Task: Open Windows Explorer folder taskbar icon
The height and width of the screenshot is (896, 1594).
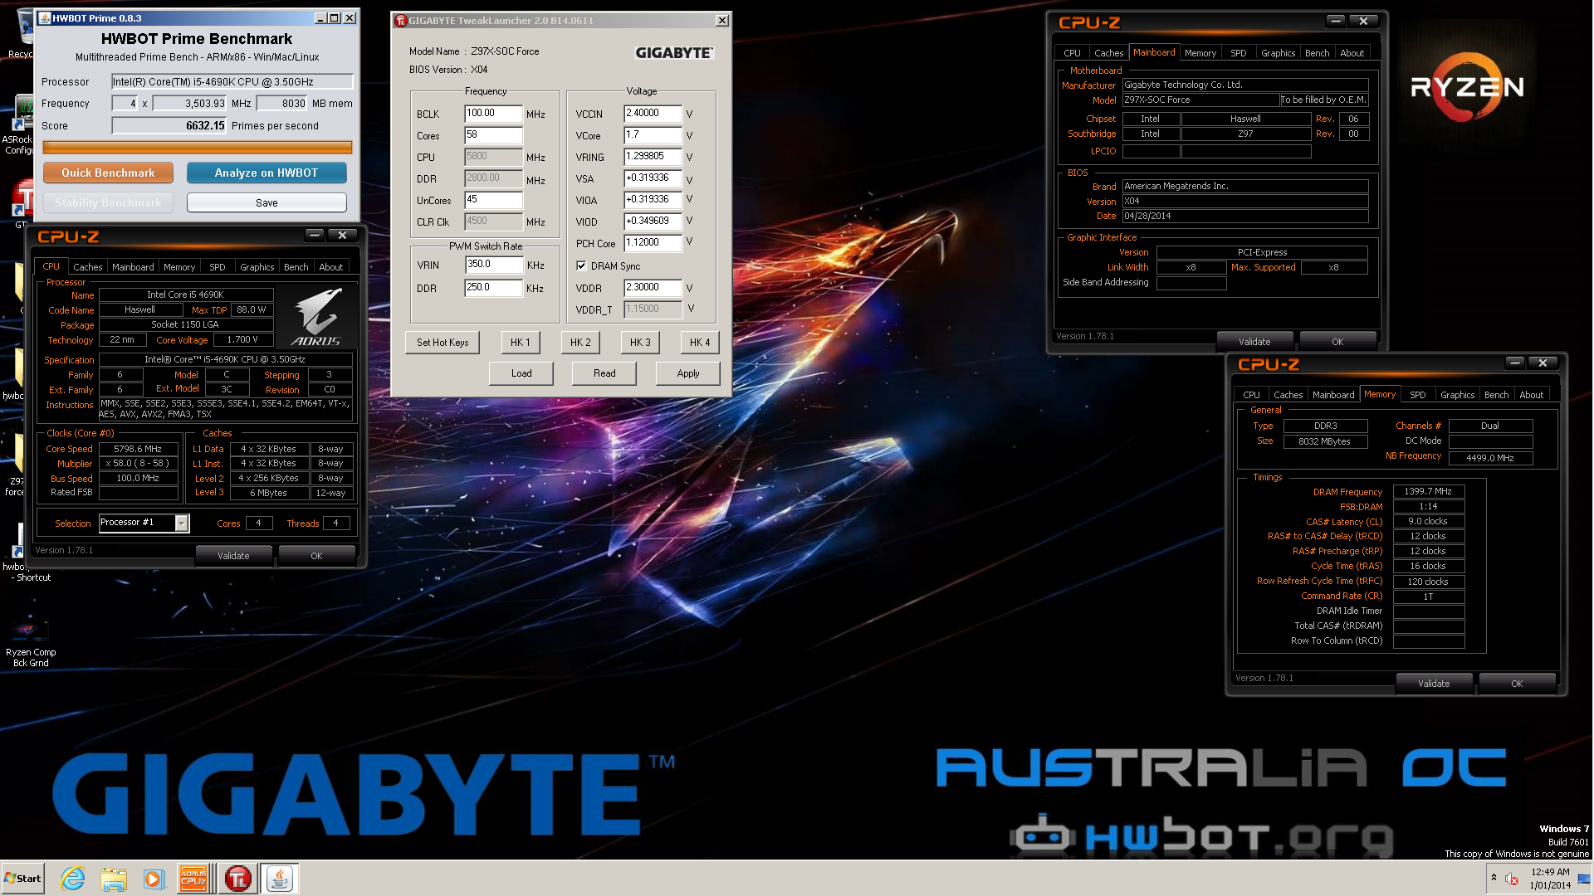Action: click(114, 879)
